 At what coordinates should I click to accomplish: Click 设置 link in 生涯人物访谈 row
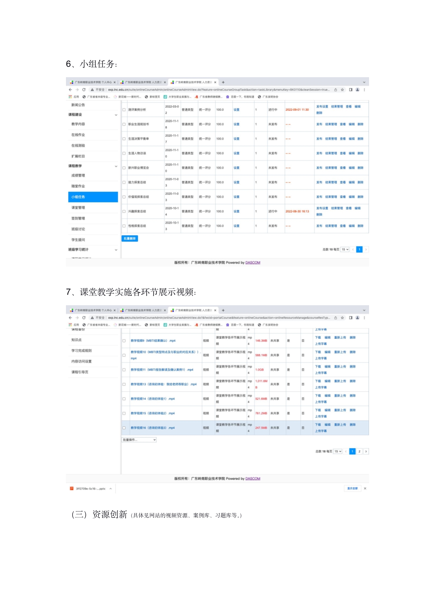pyautogui.click(x=236, y=153)
